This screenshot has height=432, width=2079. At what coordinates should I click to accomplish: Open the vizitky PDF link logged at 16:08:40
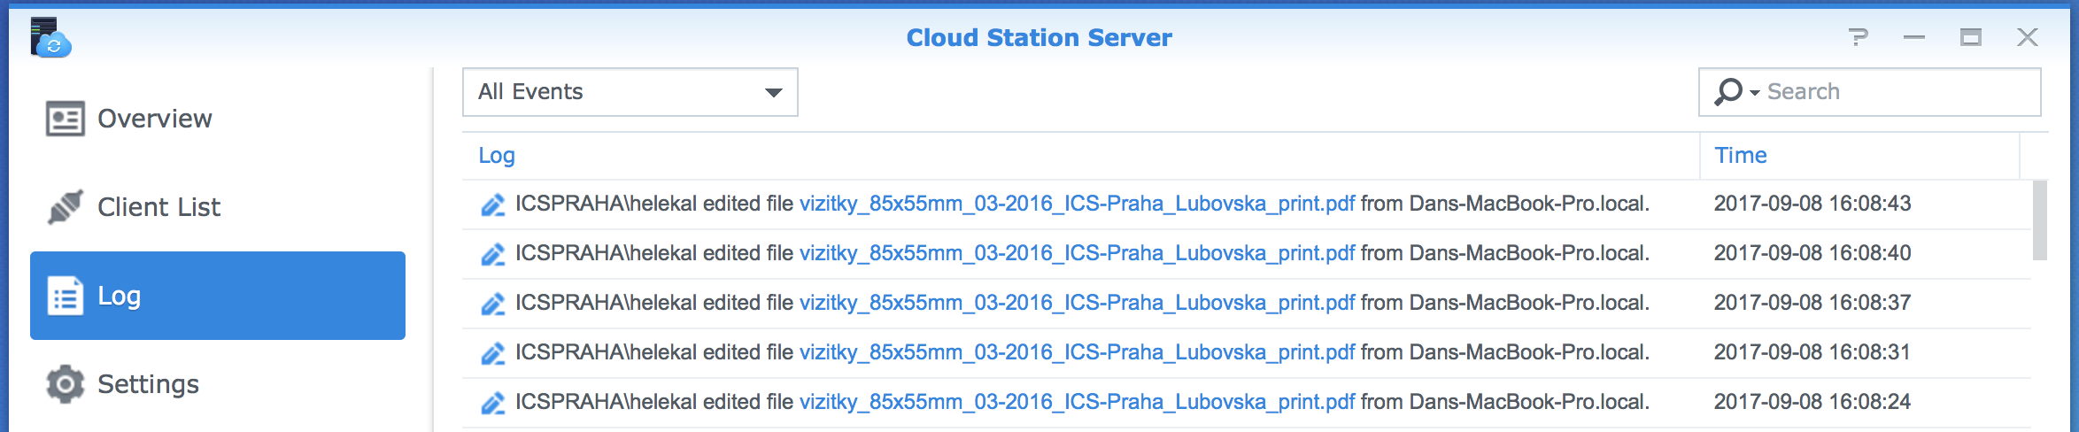pos(1077,253)
